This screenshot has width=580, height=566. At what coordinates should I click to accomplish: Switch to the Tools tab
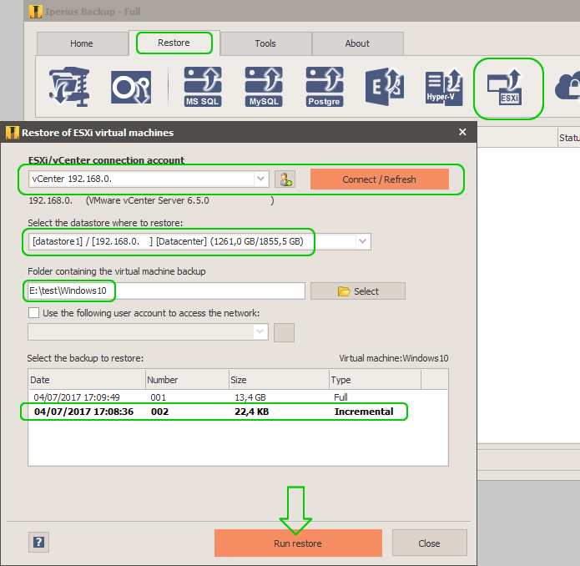tap(265, 43)
